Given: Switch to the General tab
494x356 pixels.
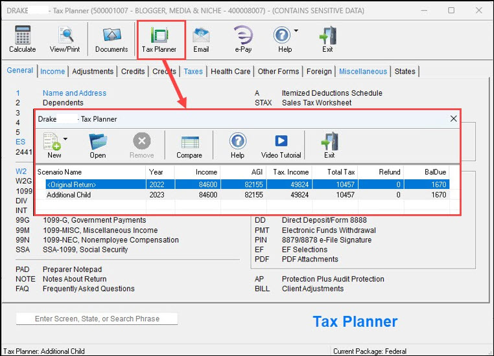Looking at the screenshot, I should [x=20, y=71].
